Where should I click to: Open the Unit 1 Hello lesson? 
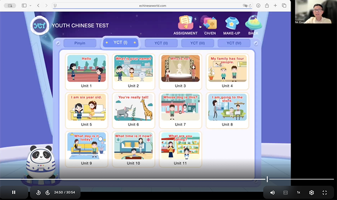point(86,71)
